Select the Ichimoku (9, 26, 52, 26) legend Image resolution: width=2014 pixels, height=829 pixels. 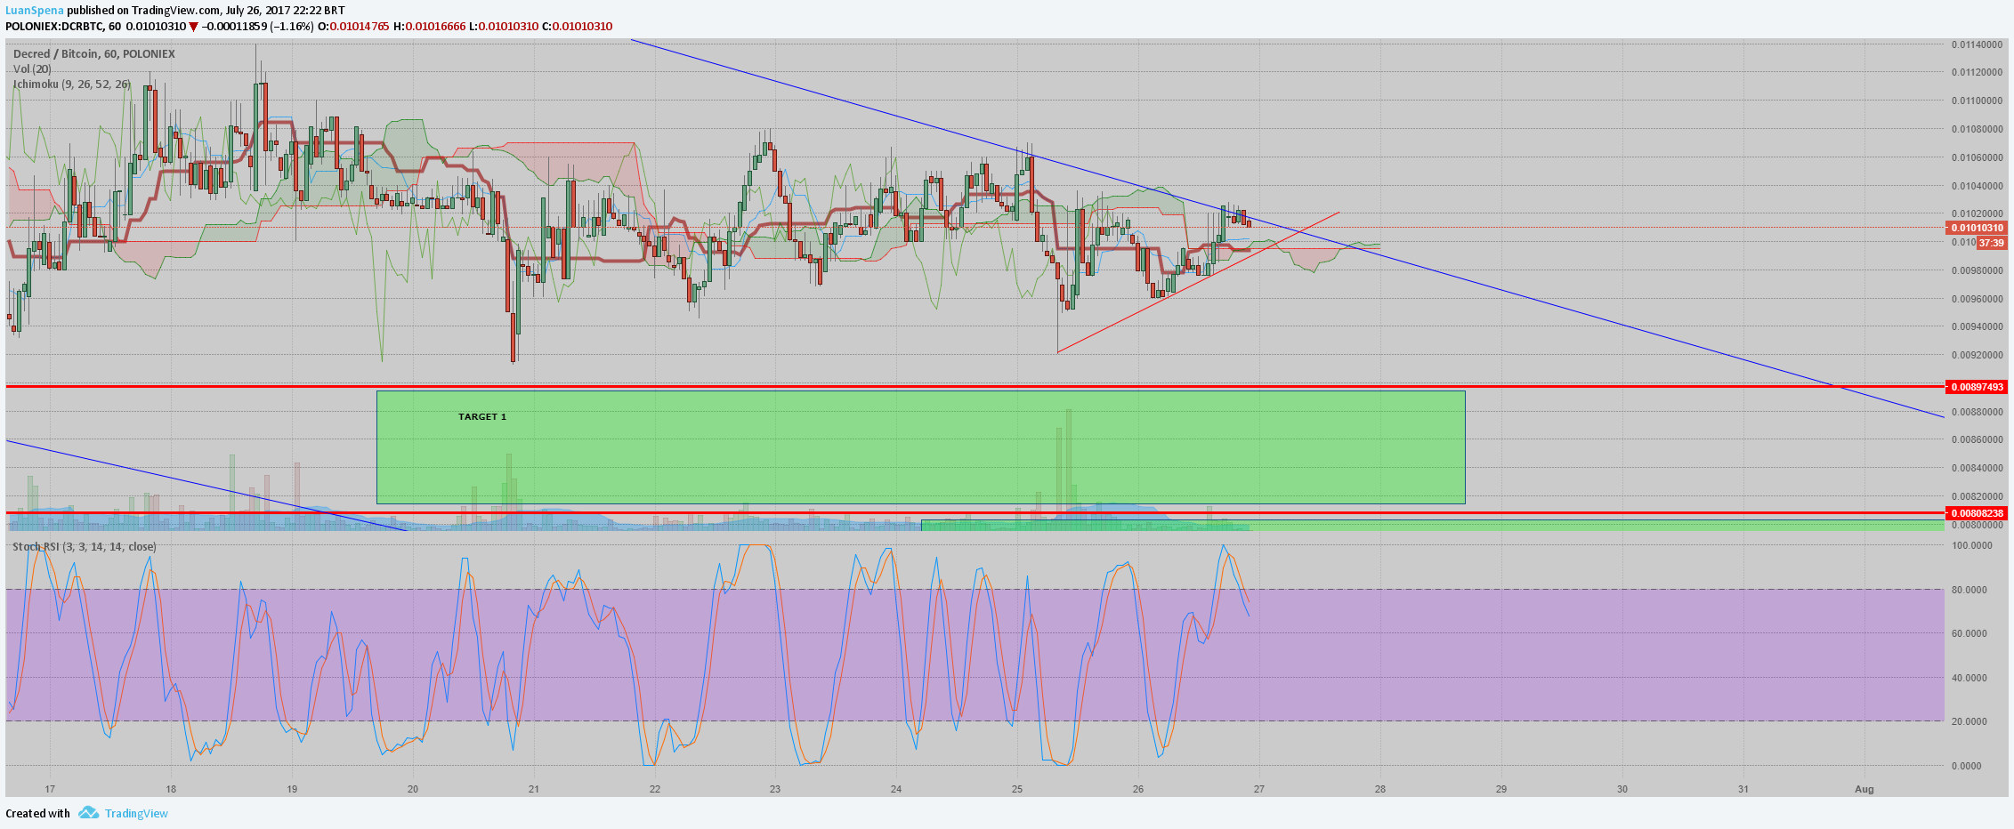point(71,84)
